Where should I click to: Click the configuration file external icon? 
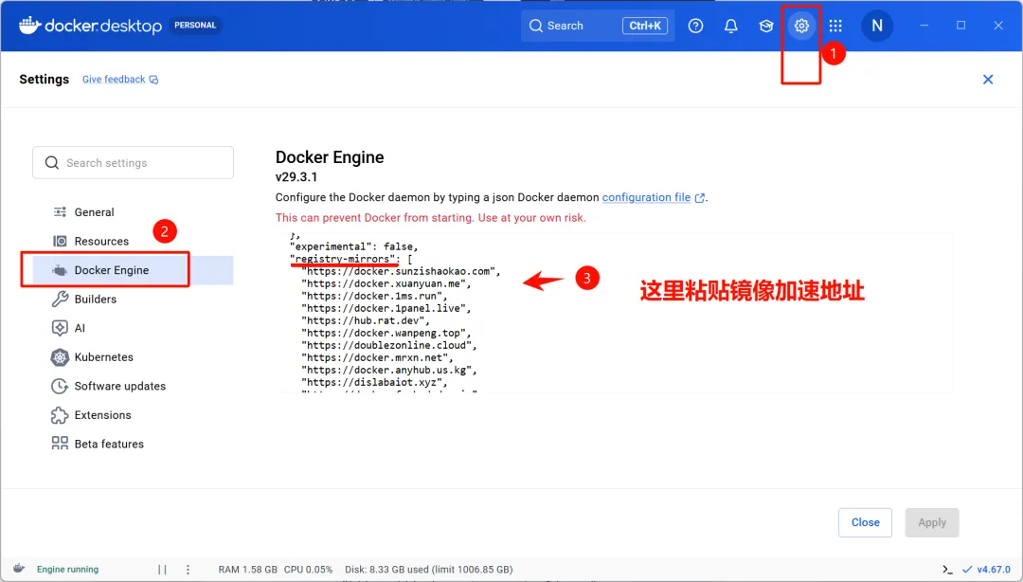(699, 198)
